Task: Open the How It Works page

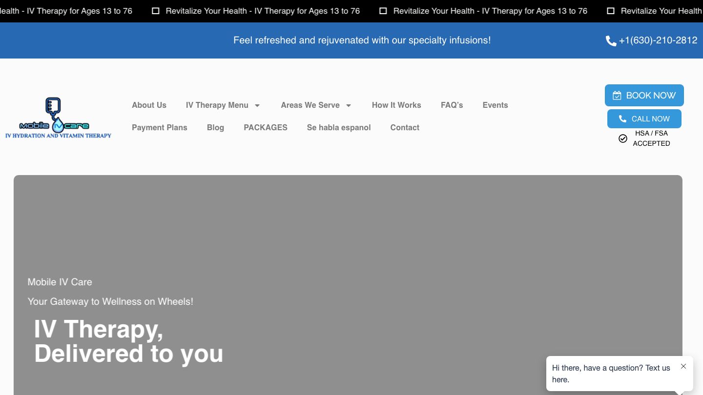Action: [396, 105]
